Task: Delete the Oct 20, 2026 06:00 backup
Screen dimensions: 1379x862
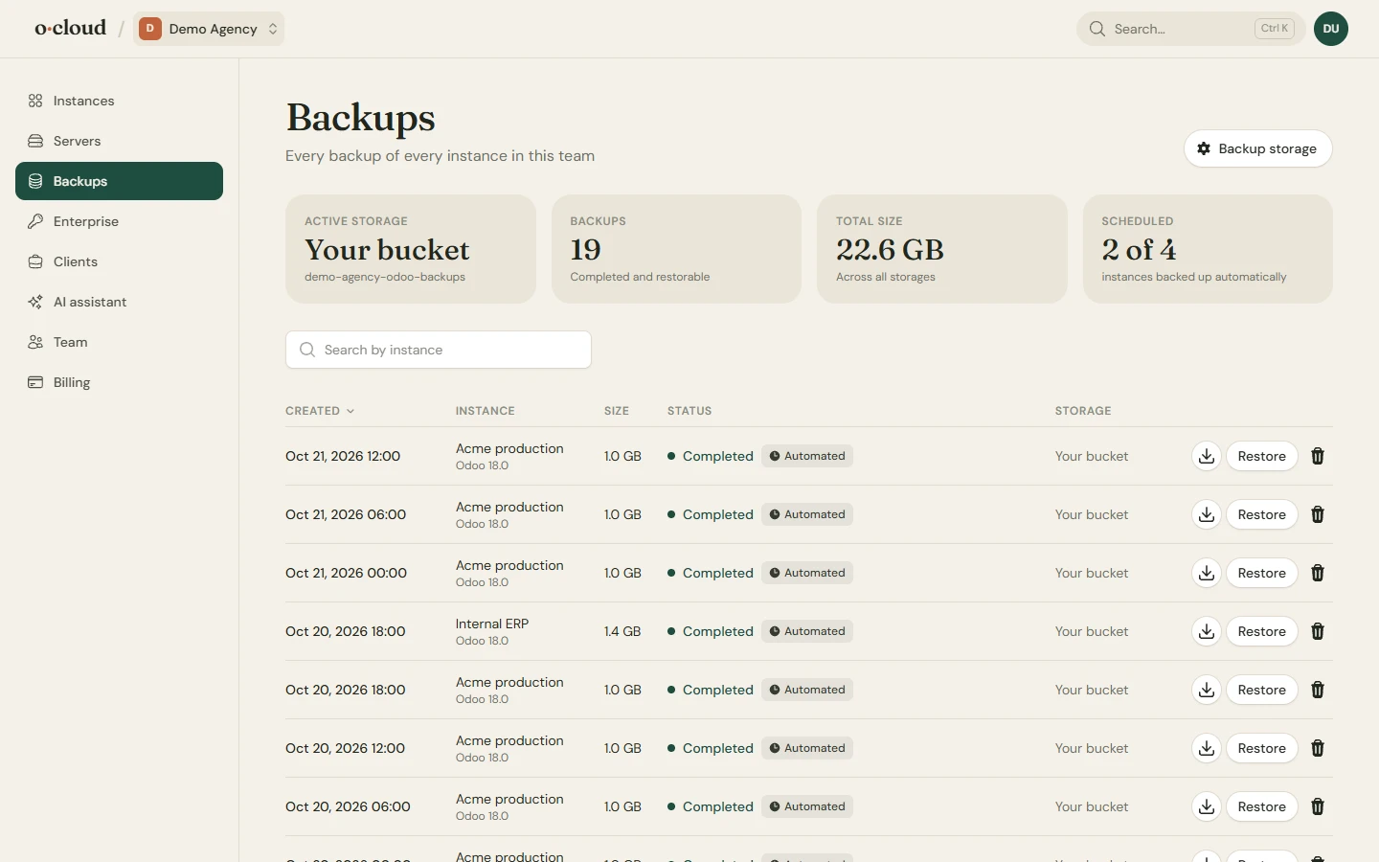Action: point(1318,806)
